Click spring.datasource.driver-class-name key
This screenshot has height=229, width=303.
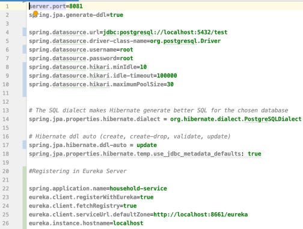point(88,41)
